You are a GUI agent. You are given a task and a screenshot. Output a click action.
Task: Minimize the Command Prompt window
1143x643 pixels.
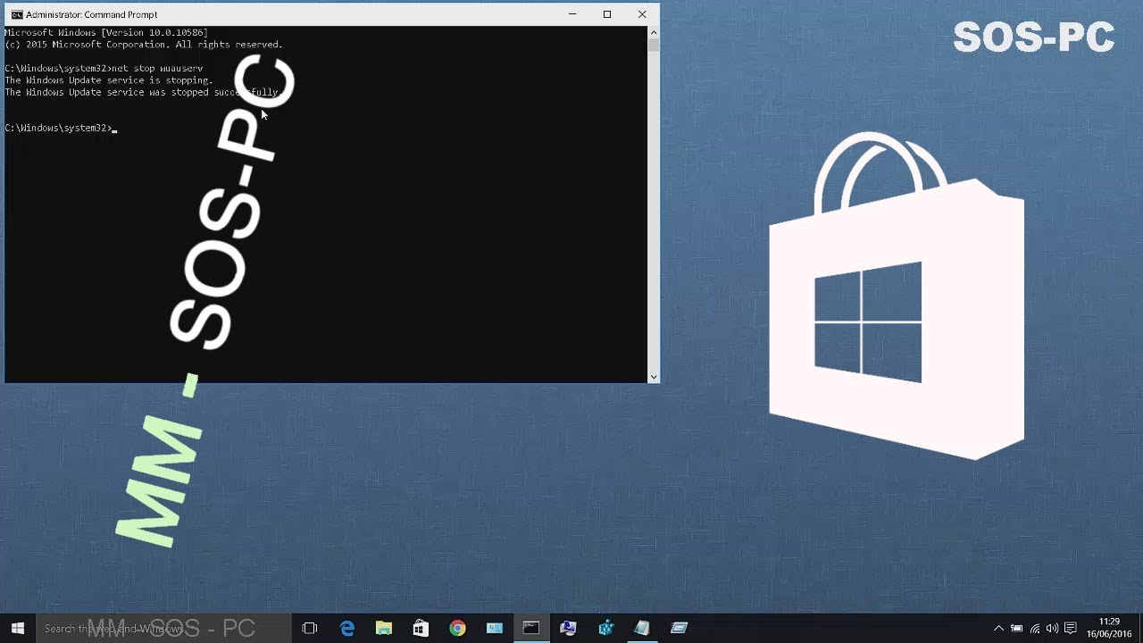point(572,14)
